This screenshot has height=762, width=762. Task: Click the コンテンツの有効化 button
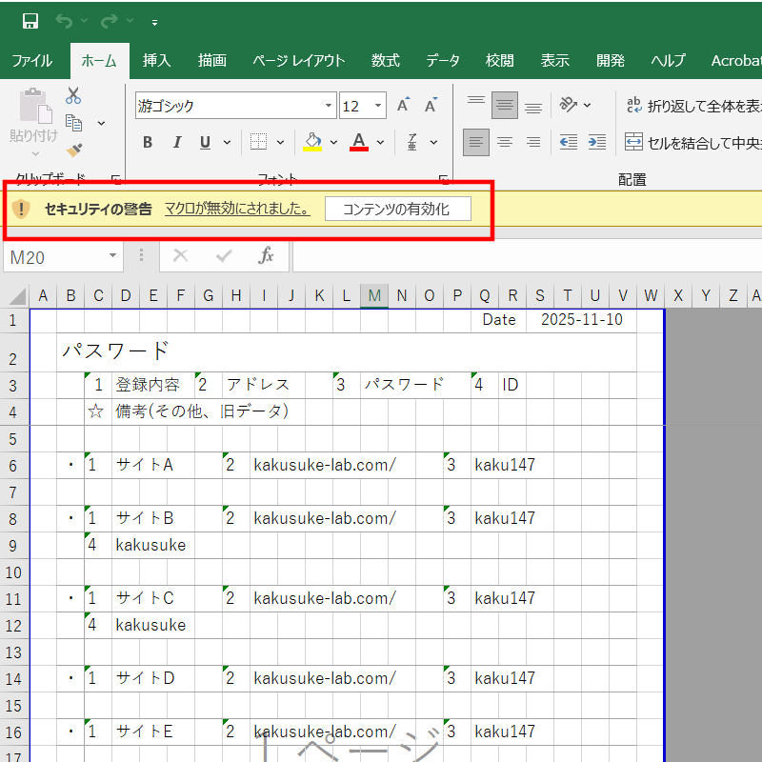[397, 210]
